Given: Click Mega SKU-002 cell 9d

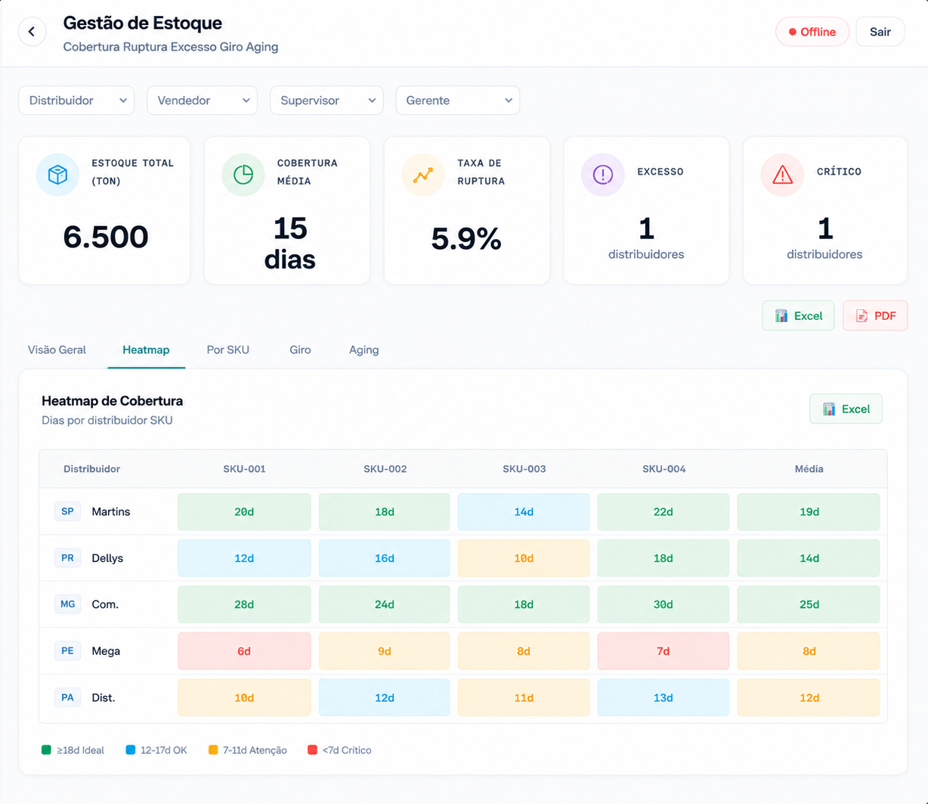Looking at the screenshot, I should tap(385, 651).
